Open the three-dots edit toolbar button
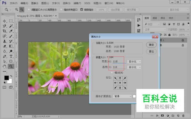The image size is (191, 119). click(4, 72)
